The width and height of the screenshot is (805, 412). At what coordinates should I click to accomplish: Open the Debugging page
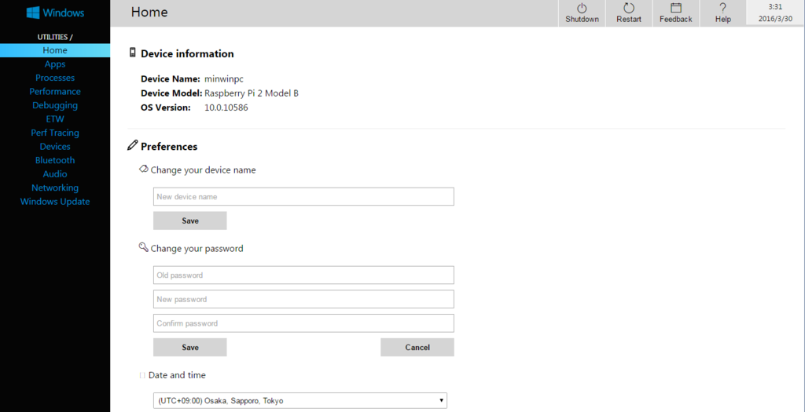tap(55, 106)
